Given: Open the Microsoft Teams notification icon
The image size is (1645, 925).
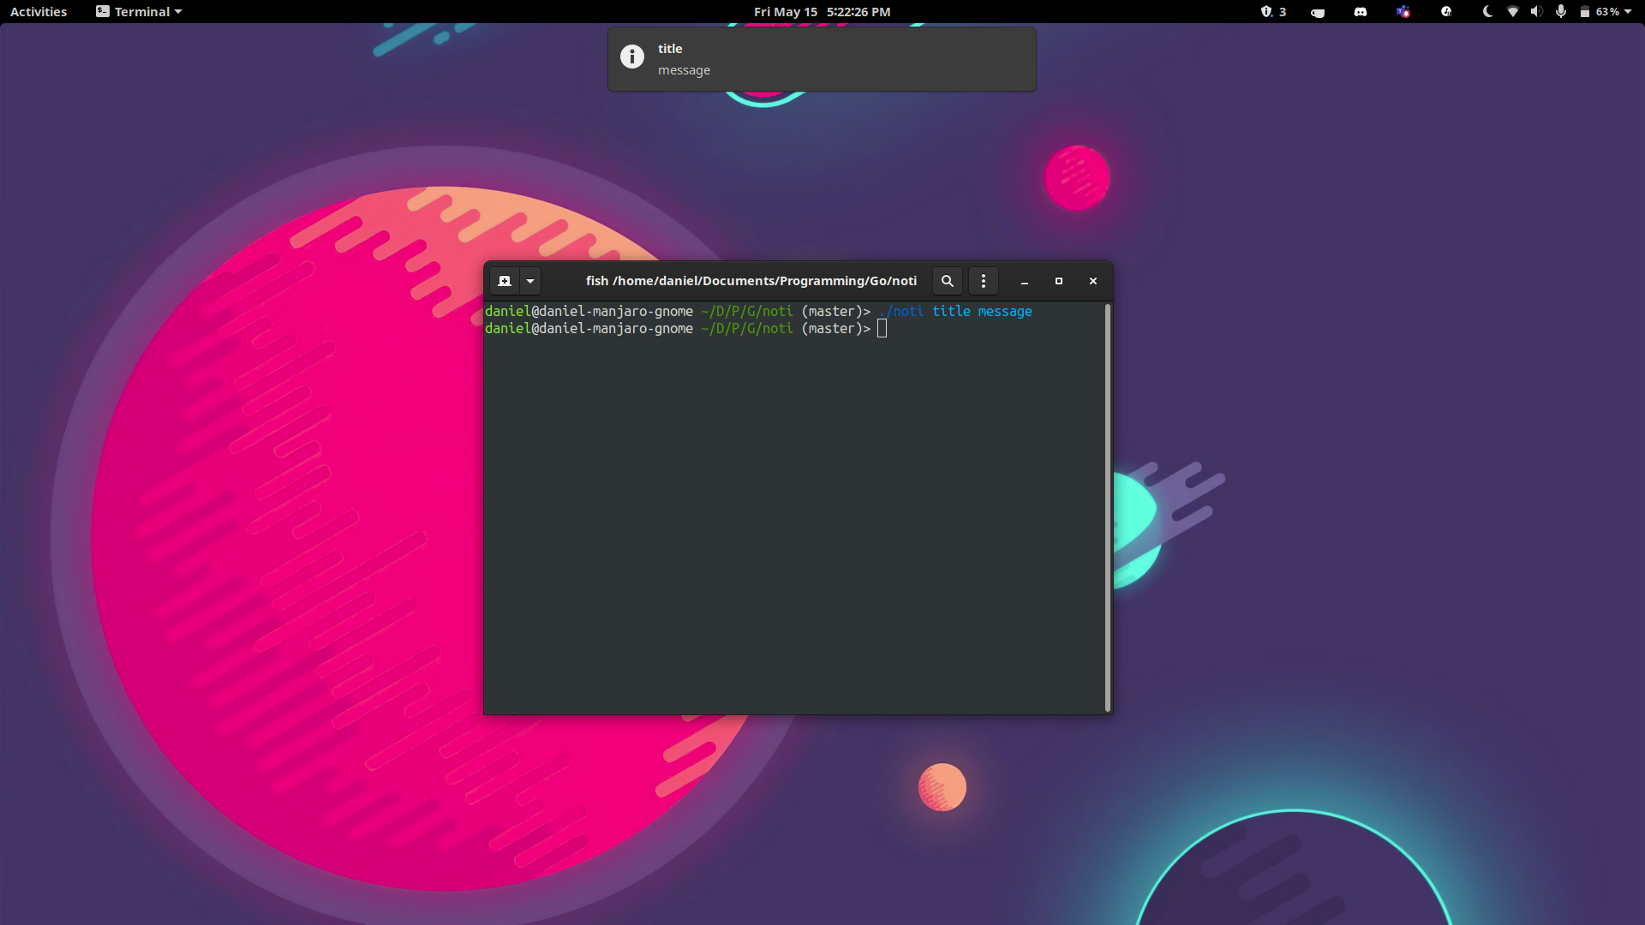Looking at the screenshot, I should tap(1403, 12).
